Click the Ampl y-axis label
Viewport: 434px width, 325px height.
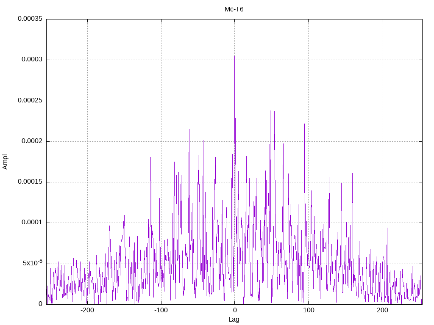pyautogui.click(x=5, y=162)
